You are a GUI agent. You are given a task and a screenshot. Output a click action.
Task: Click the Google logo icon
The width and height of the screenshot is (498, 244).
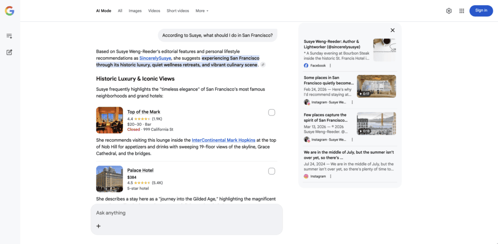(10, 11)
